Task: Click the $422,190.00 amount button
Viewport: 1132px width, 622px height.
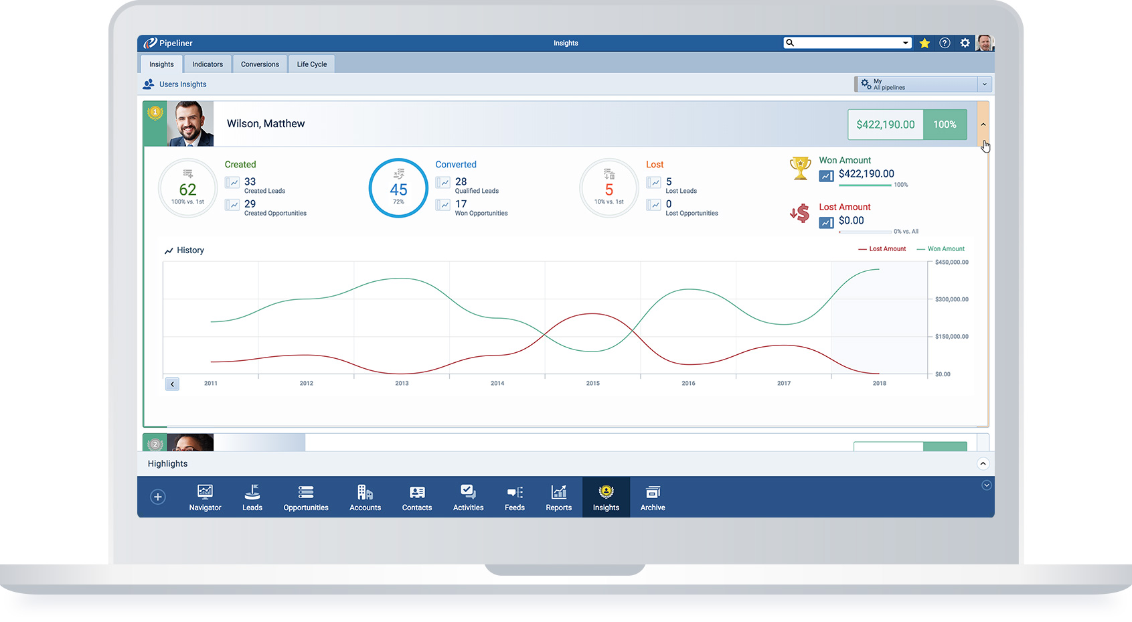Action: click(885, 124)
